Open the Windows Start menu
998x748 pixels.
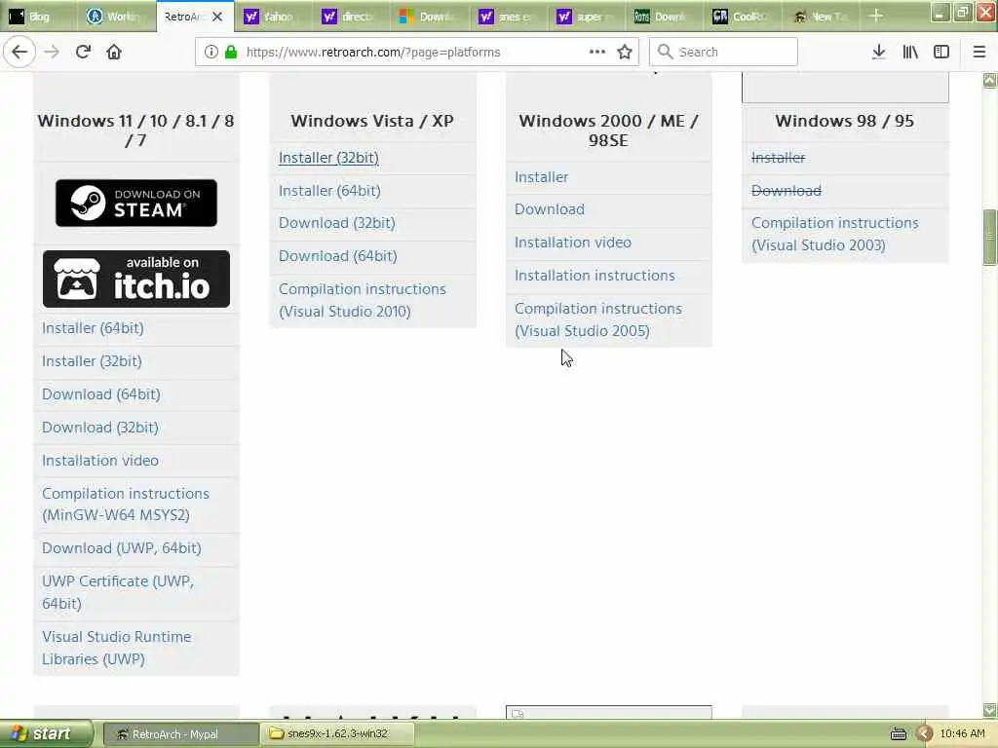[45, 734]
